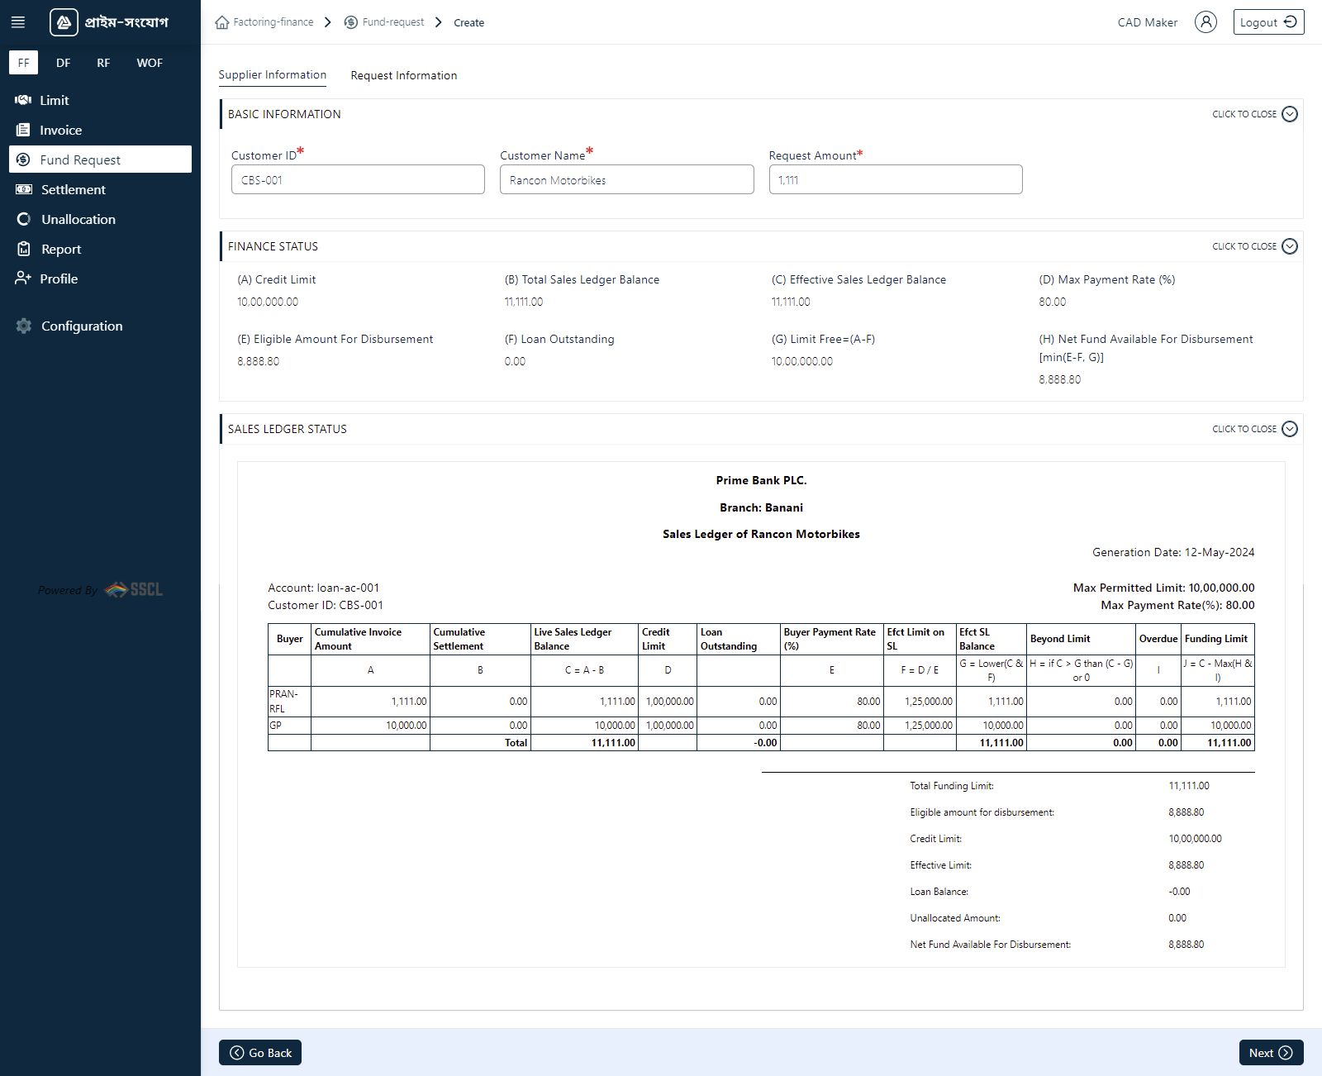Viewport: 1322px width, 1076px height.
Task: Open the Invoice menu item
Action: click(100, 130)
